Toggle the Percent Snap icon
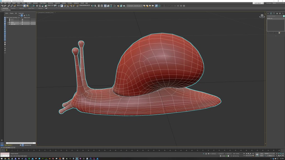Image resolution: width=285 pixels, height=160 pixels. [71, 6]
